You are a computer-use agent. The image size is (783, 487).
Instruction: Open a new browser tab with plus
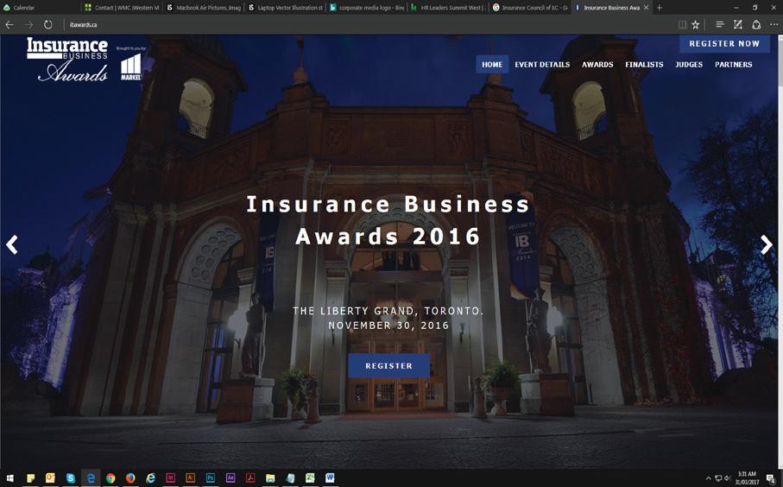coord(660,8)
